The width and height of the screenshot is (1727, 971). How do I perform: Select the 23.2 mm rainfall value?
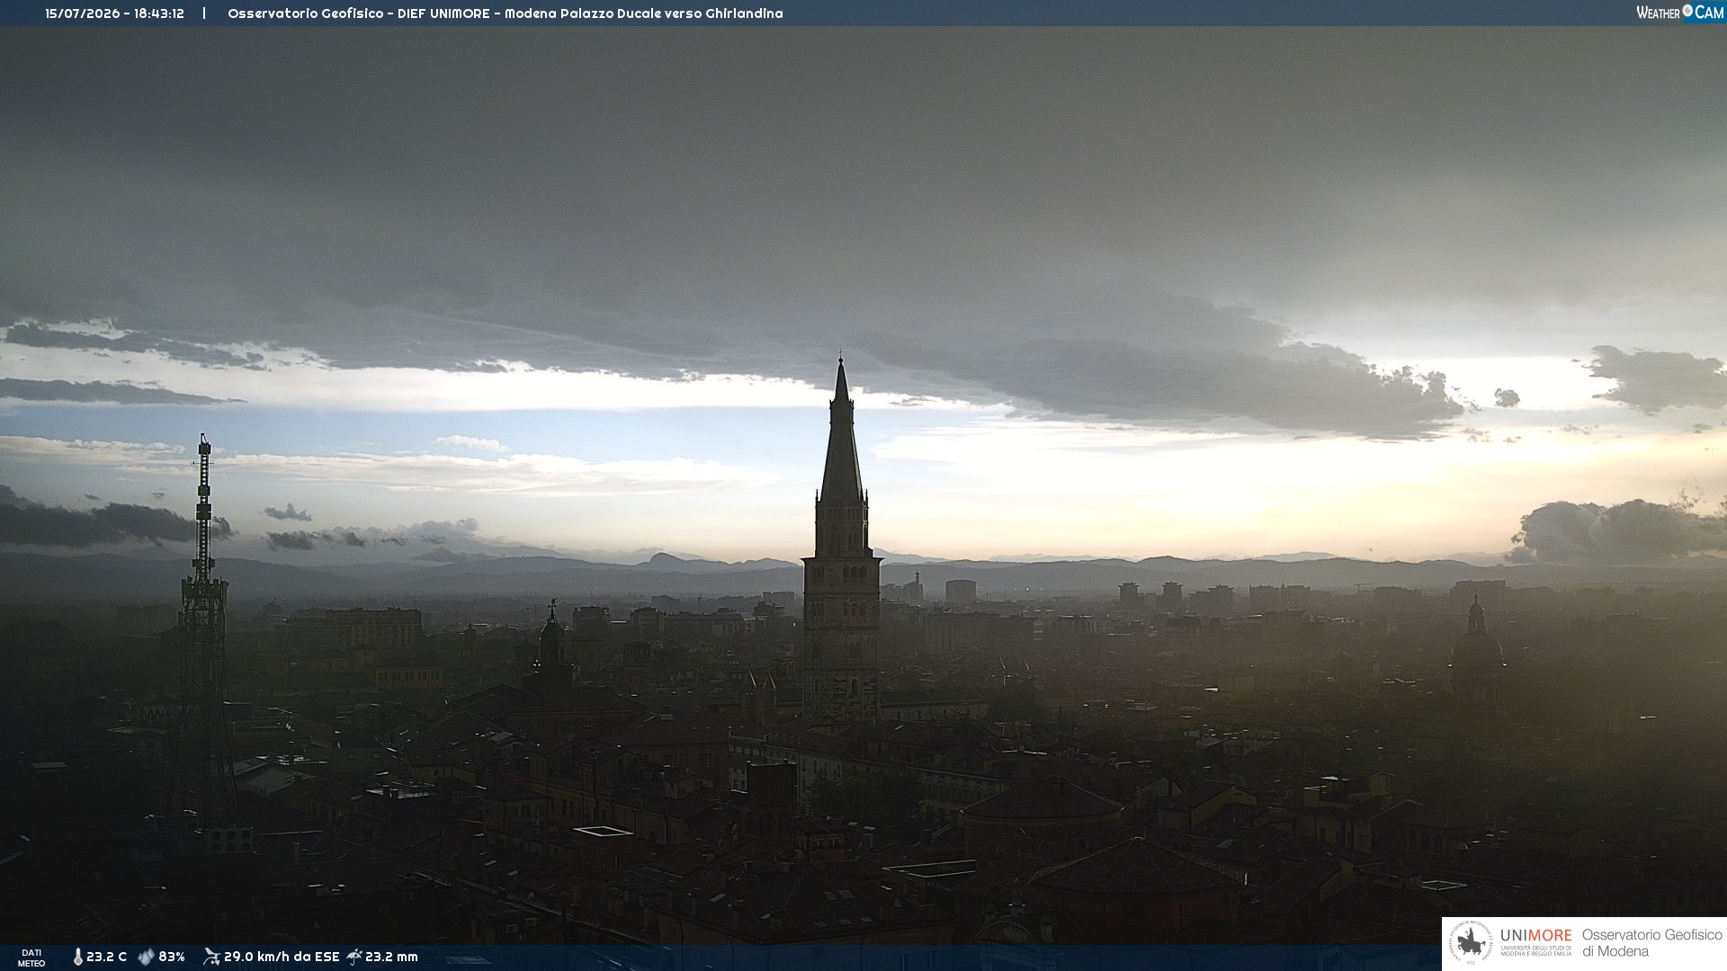tap(391, 957)
